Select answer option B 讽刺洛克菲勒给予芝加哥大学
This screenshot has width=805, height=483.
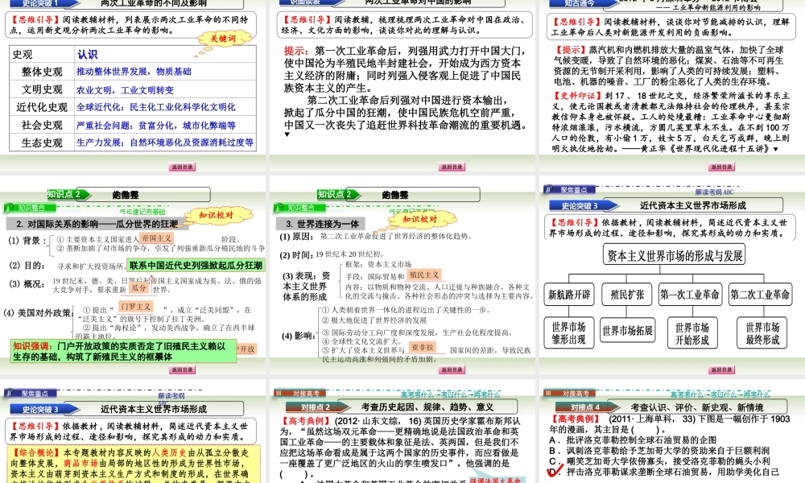click(659, 451)
